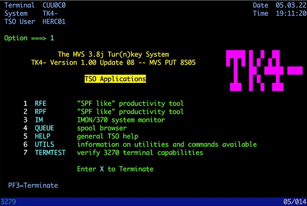
Task: Choose the IM system monitor option
Action: [38, 120]
